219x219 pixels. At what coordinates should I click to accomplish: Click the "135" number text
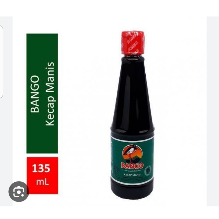tap(41, 168)
